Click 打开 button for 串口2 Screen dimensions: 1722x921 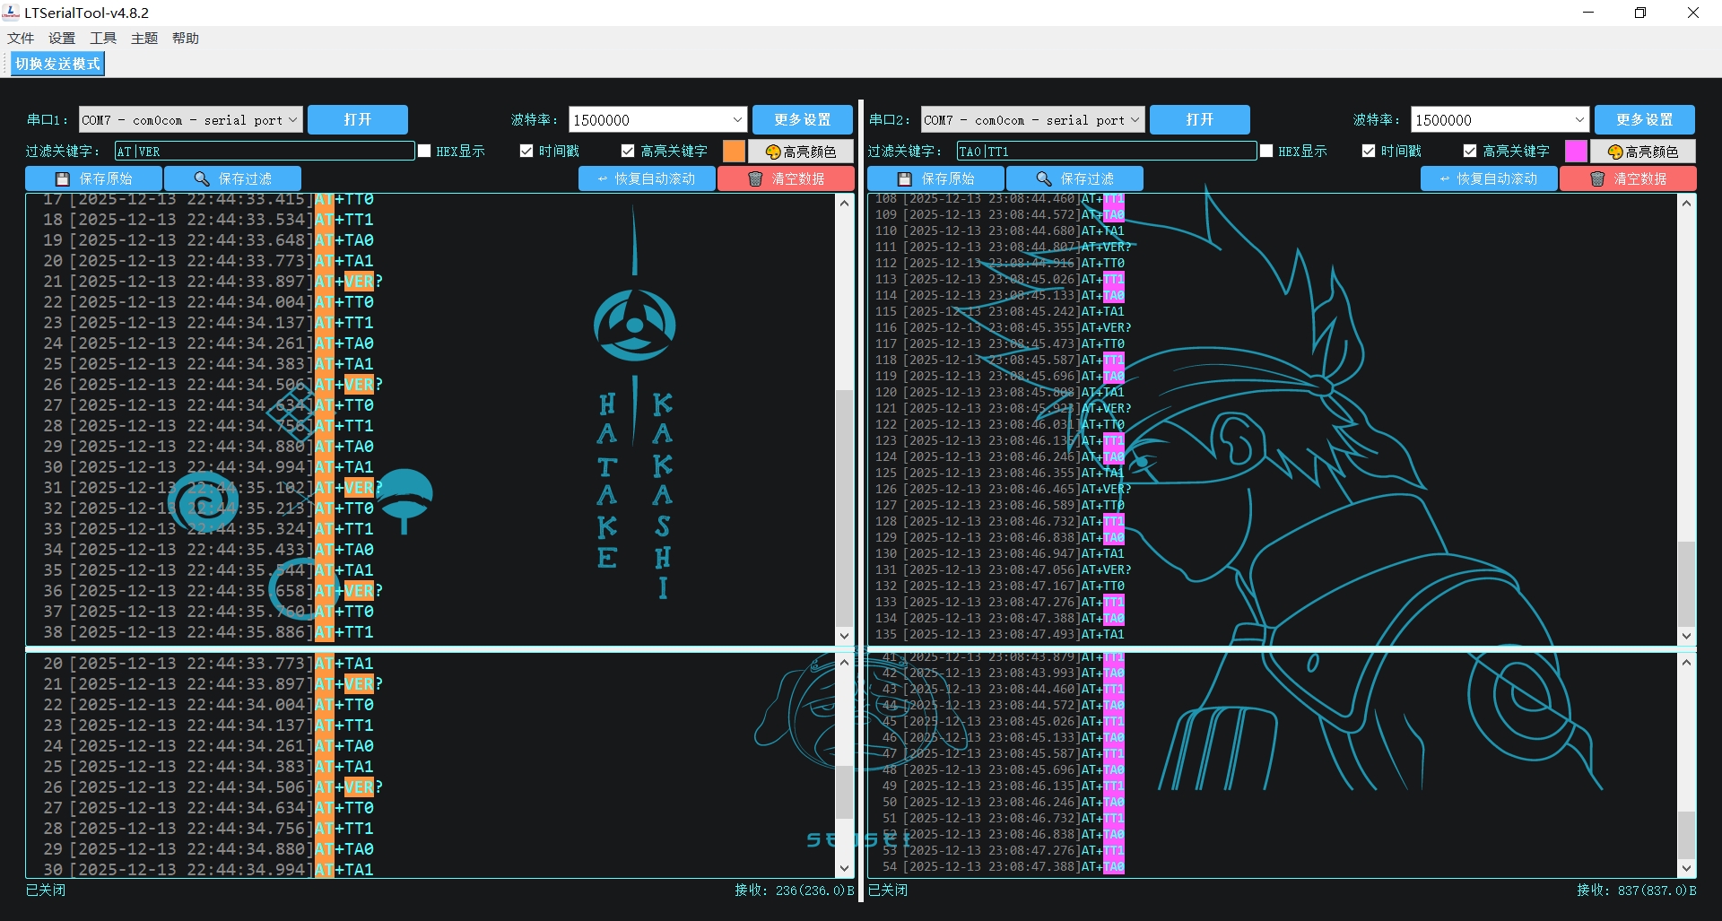1200,119
